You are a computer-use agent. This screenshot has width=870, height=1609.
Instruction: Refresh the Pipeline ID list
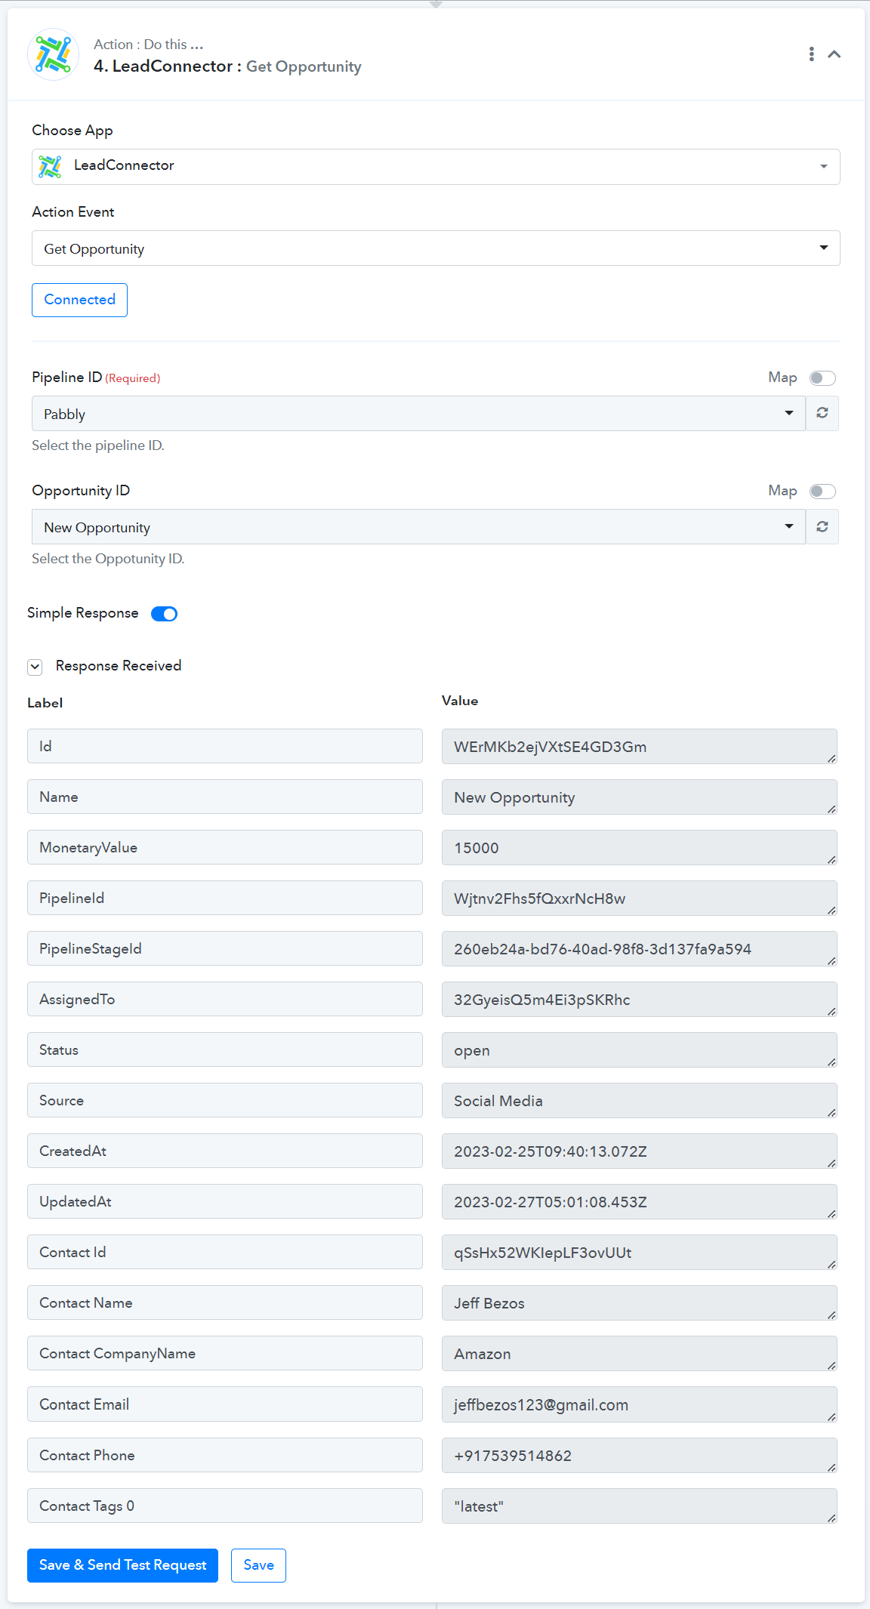[822, 413]
